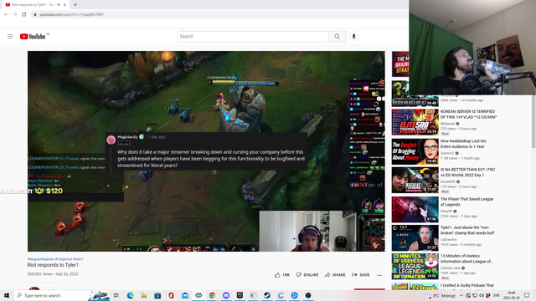This screenshot has height=301, width=536.
Task: Open Google Chrome from the taskbar
Action: pyautogui.click(x=212, y=295)
